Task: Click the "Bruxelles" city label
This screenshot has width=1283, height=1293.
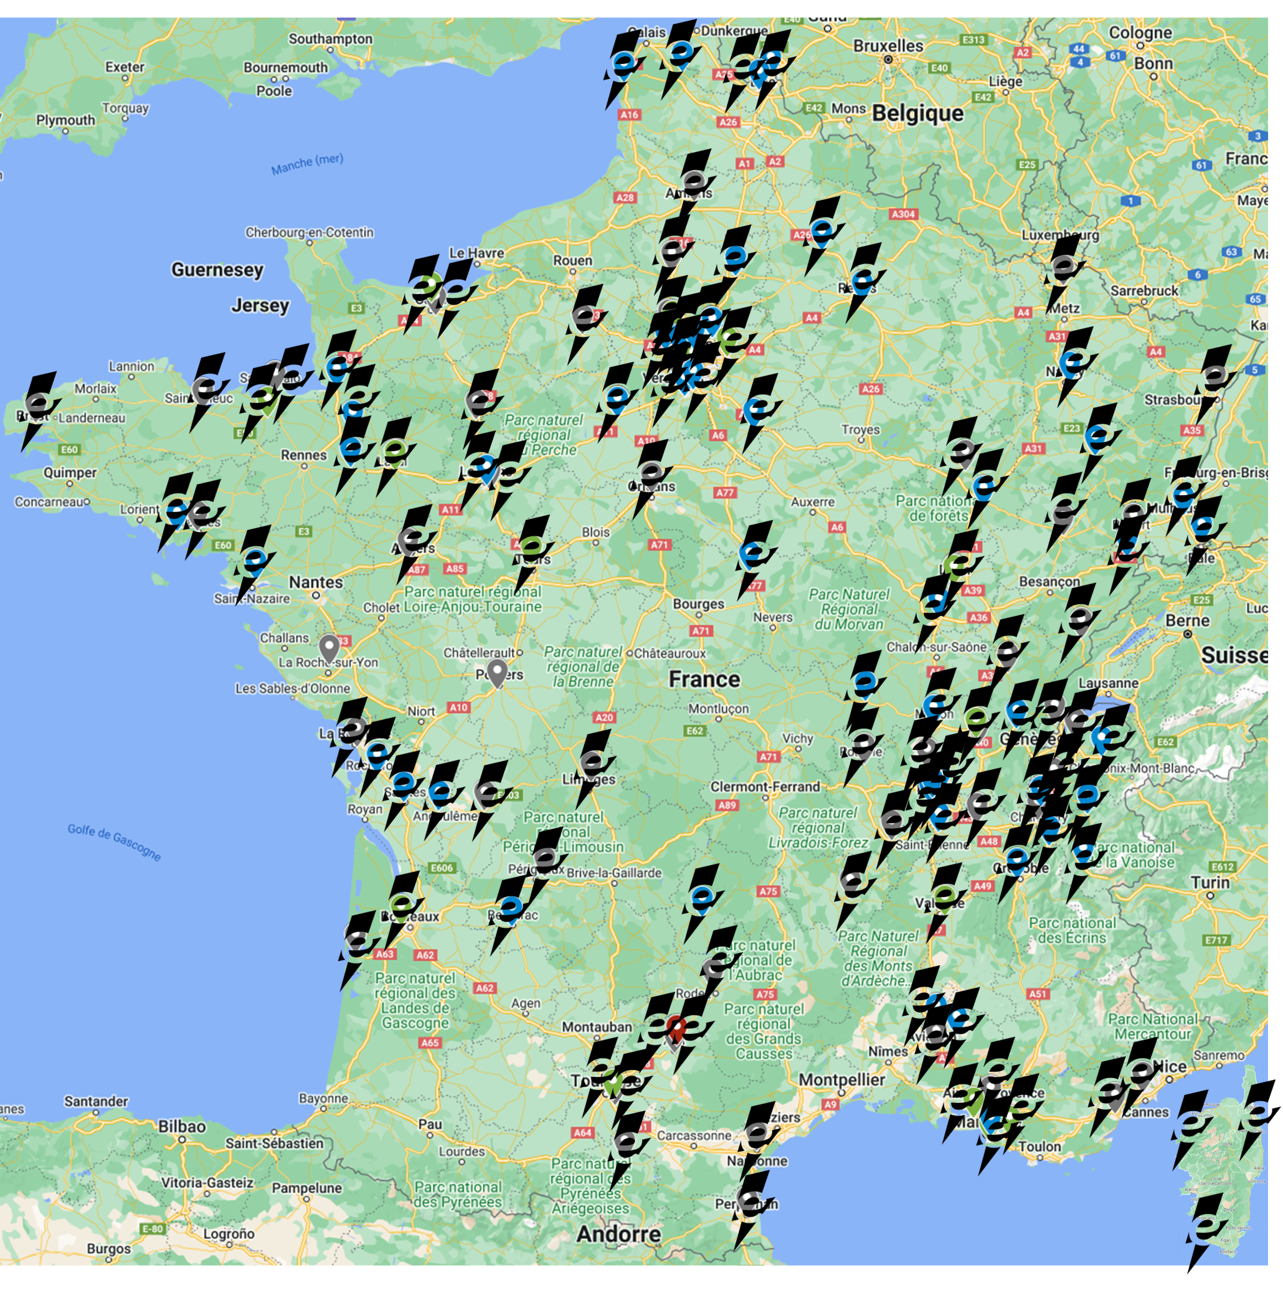Action: coord(888,46)
